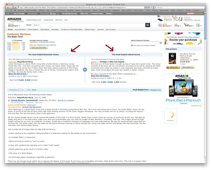Image resolution: width=211 pixels, height=170 pixels.
Task: Open the Popular bookmarks folder dropdown
Action: point(105,10)
